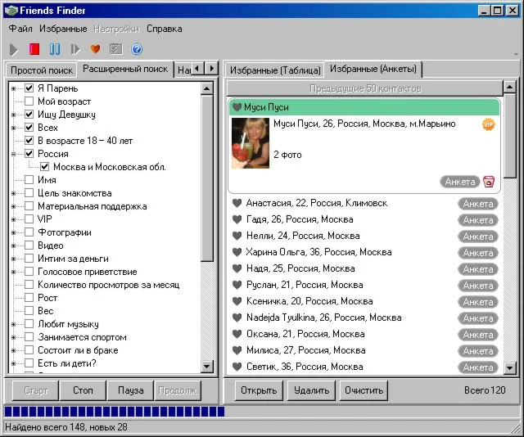The height and width of the screenshot is (437, 524).
Task: Open favorites via the orange heart icon
Action: click(96, 49)
